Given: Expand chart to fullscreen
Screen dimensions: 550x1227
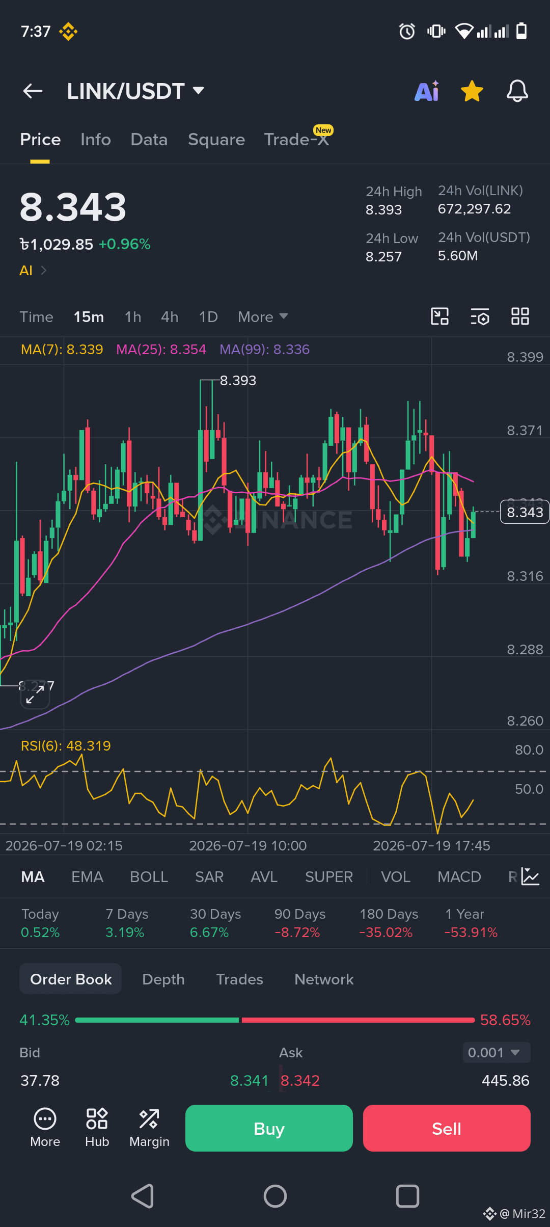Looking at the screenshot, I should [x=35, y=693].
